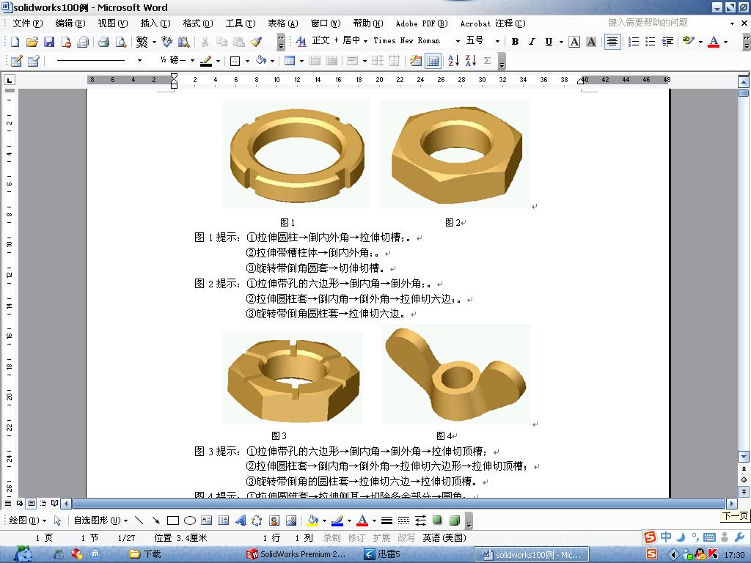
Task: Print the document with the printer icon
Action: [103, 42]
